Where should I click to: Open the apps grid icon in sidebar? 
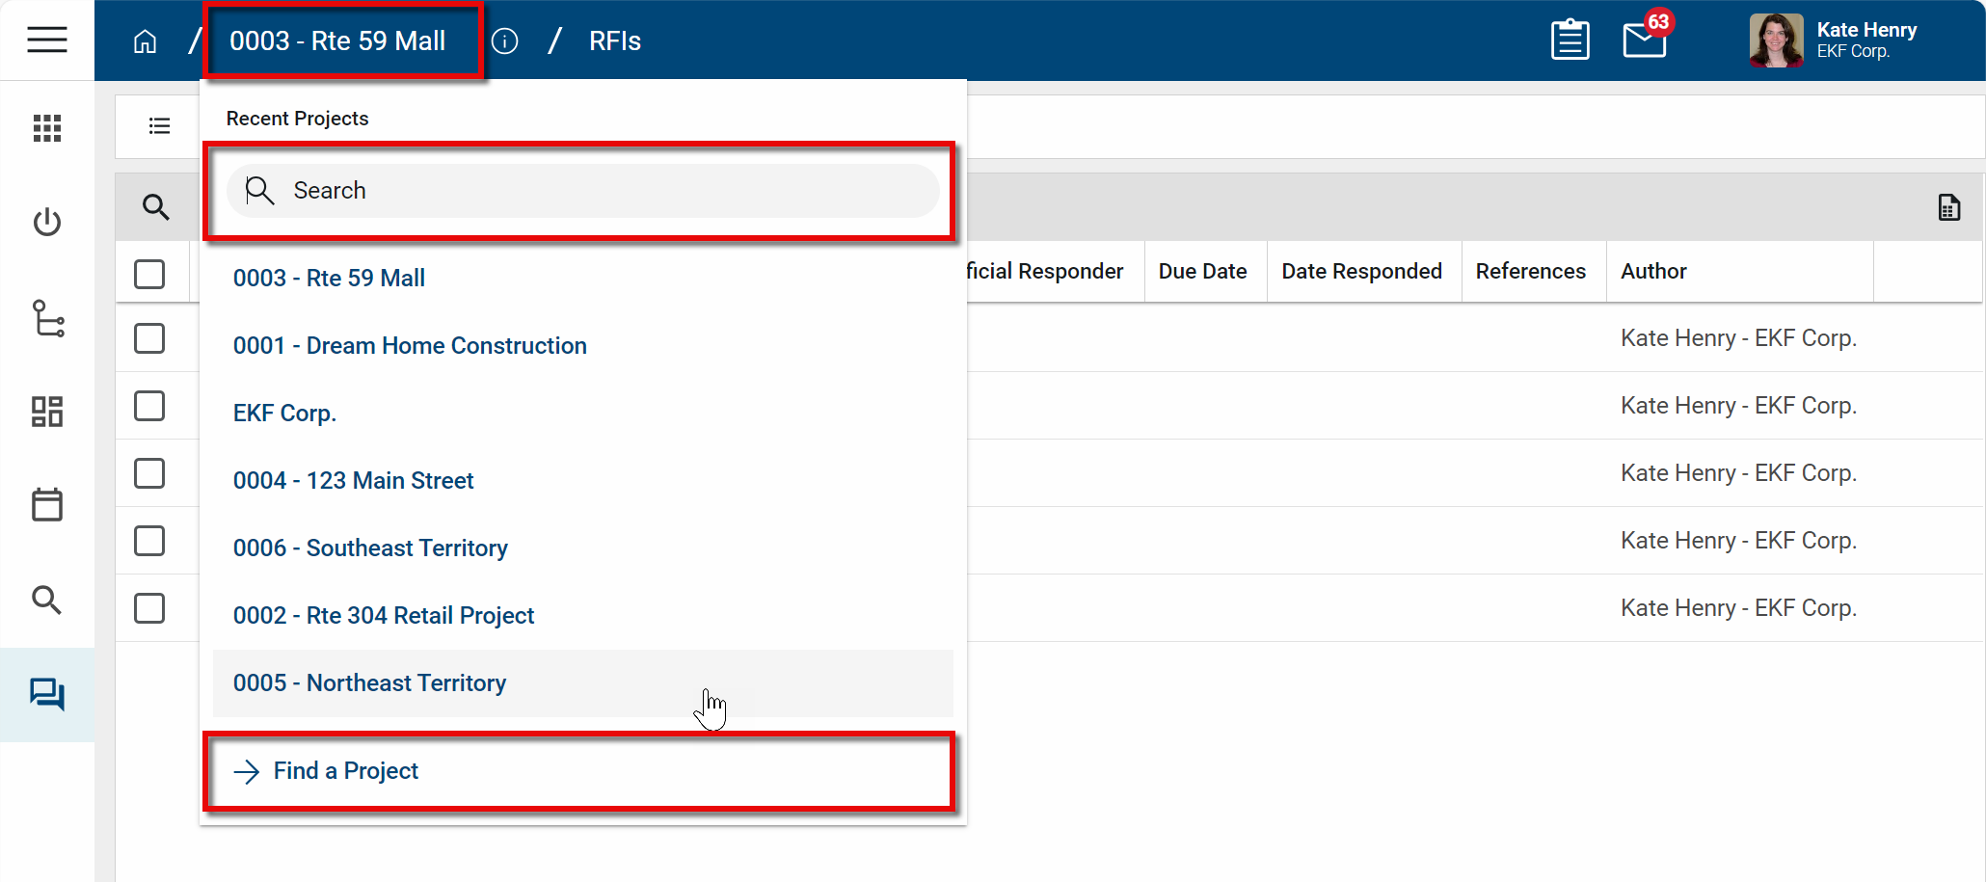[x=46, y=128]
